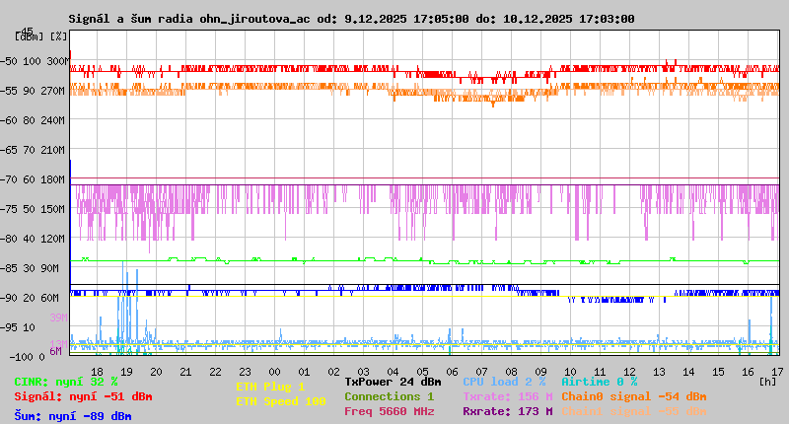Viewport: 789px width, 424px height.
Task: Click the '11' hour label on time axis
Action: click(x=600, y=372)
